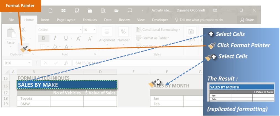The width and height of the screenshot is (280, 116).
Task: Toggle Underline formatting
Action: 66,38
